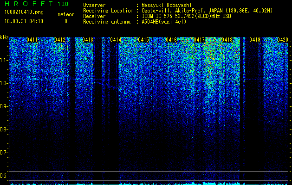Click the Ogata-vill. Akita-Pref. JAPAN location text
Screen dimensions: 292x185
pos(207,11)
